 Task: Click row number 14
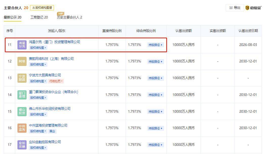point(10,95)
